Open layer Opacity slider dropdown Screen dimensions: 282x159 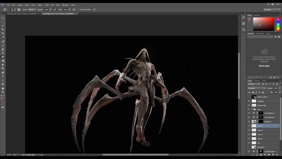point(280,88)
